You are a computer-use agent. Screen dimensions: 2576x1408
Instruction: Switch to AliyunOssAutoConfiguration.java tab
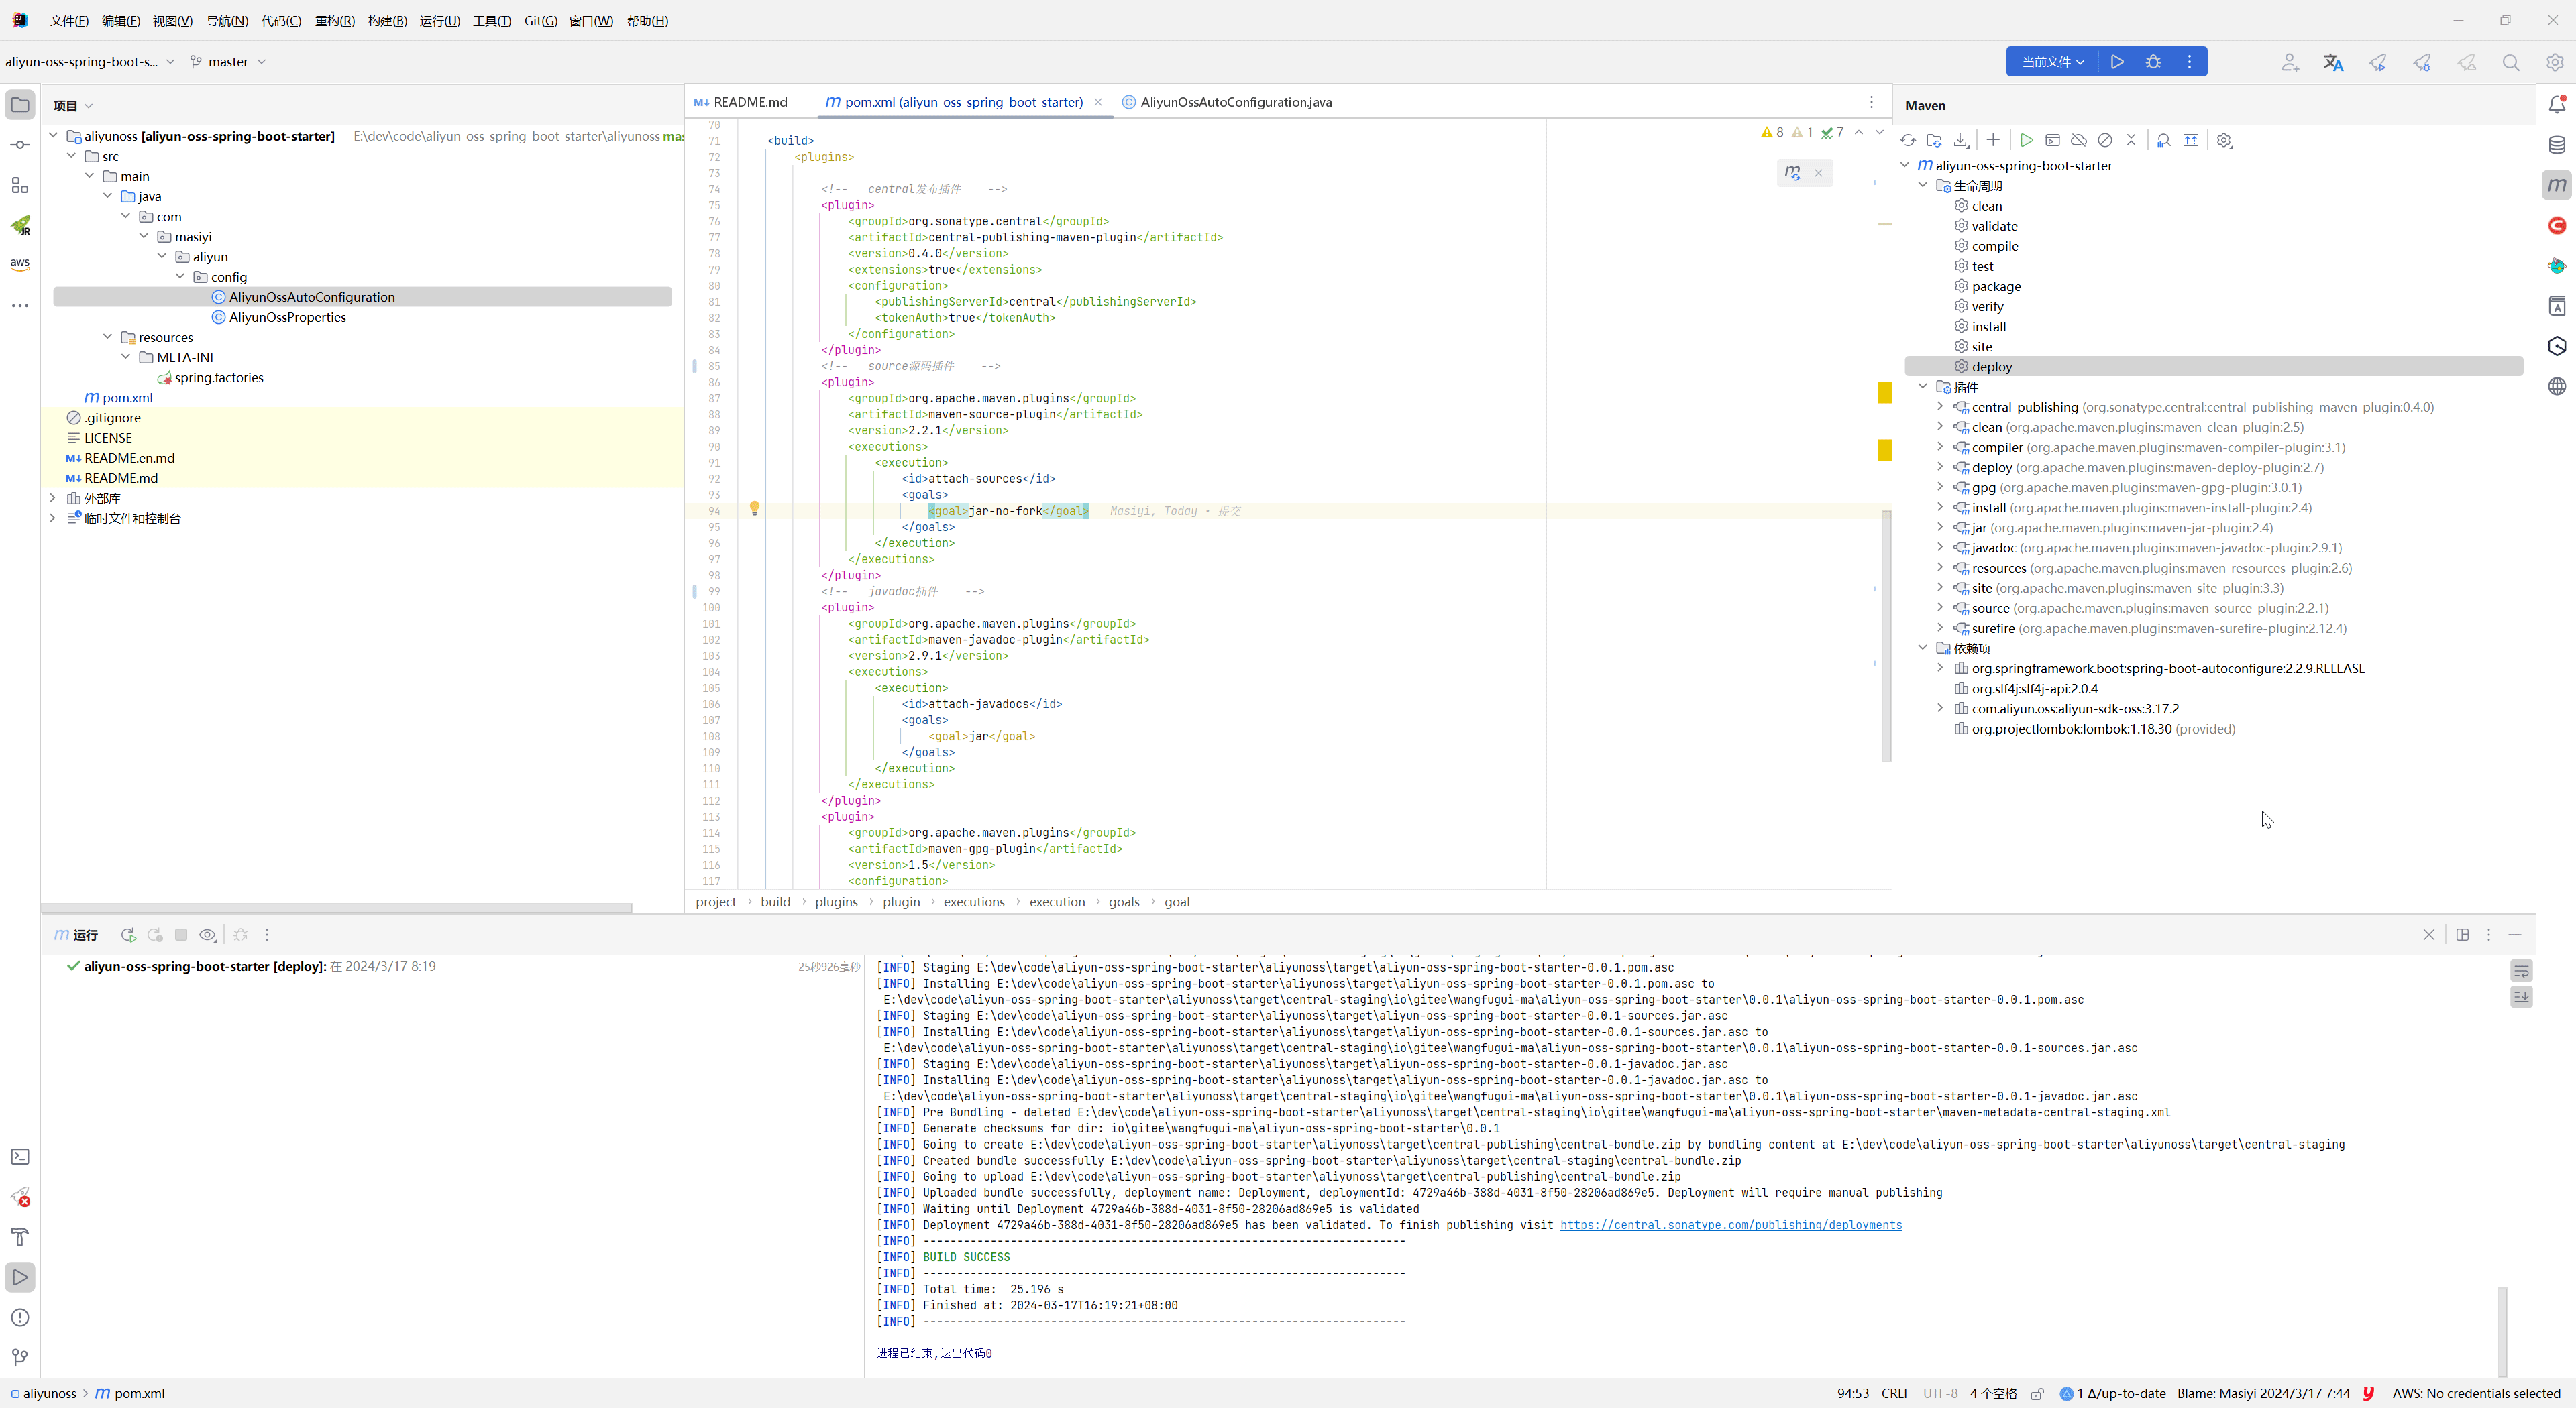[x=1235, y=102]
